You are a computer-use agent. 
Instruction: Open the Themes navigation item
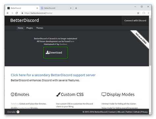[x=39, y=28]
